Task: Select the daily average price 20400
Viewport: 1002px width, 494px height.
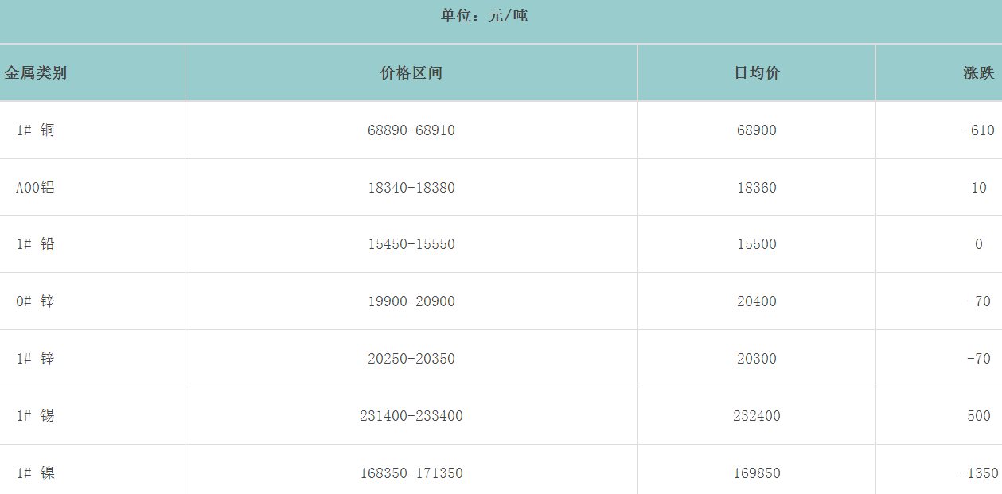Action: tap(757, 301)
